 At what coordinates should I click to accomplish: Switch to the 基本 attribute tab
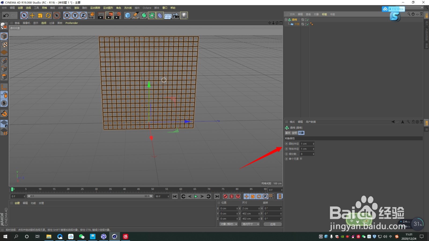(x=288, y=133)
